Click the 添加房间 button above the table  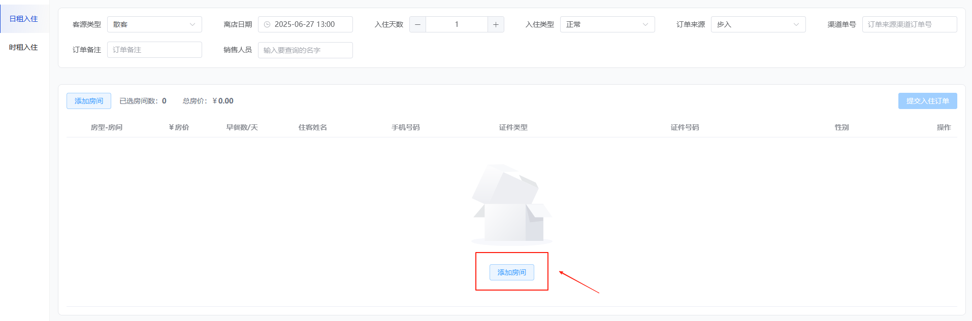coord(89,101)
